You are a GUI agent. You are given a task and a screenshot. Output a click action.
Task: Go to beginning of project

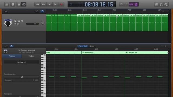point(49,4)
